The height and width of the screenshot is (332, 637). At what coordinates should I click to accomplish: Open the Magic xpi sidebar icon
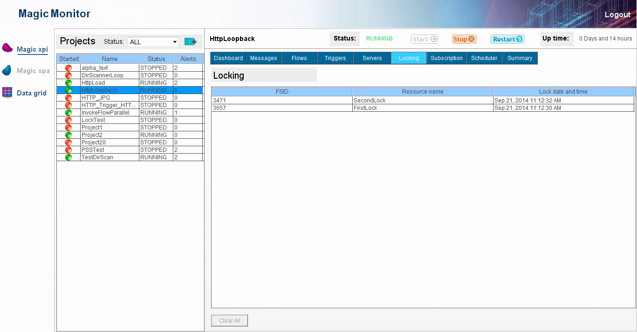pyautogui.click(x=7, y=48)
